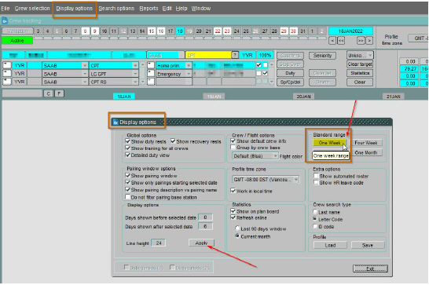Click the Save profile button
The height and width of the screenshot is (285, 429).
pos(368,245)
